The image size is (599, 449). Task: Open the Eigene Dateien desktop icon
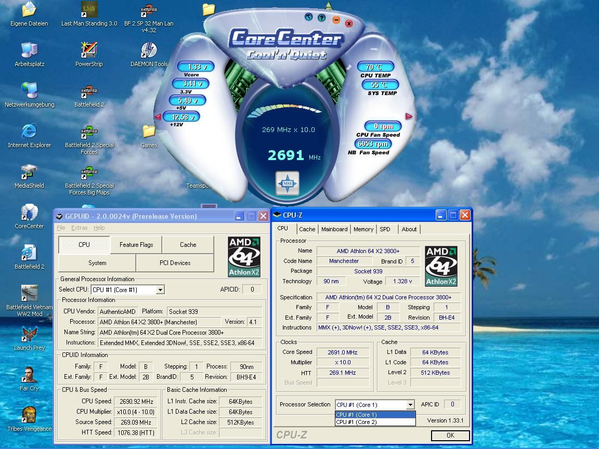pyautogui.click(x=30, y=15)
